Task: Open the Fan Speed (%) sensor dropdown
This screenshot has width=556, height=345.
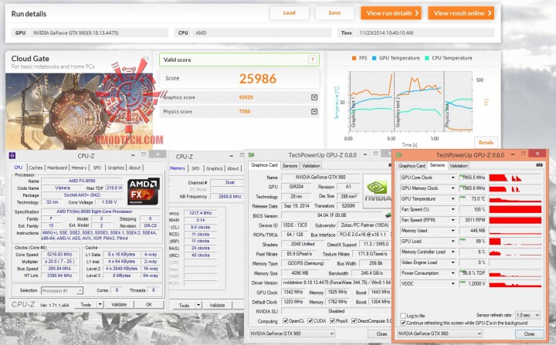Action: coord(453,209)
